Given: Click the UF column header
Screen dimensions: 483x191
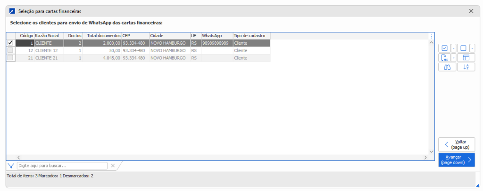Looking at the screenshot, I should 196,36.
